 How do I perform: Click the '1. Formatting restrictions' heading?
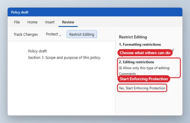pos(140,45)
